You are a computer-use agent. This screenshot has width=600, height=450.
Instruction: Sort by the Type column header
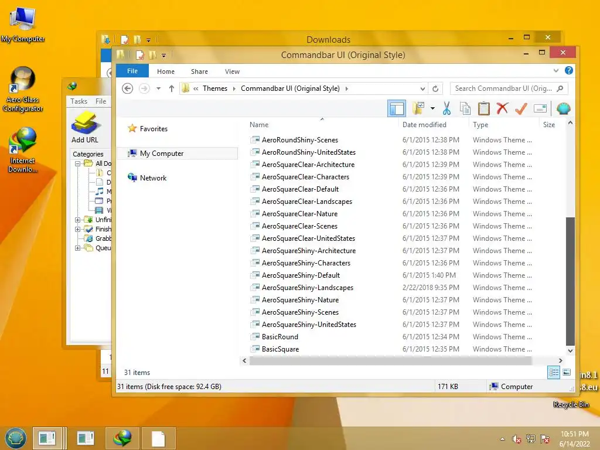(x=480, y=125)
